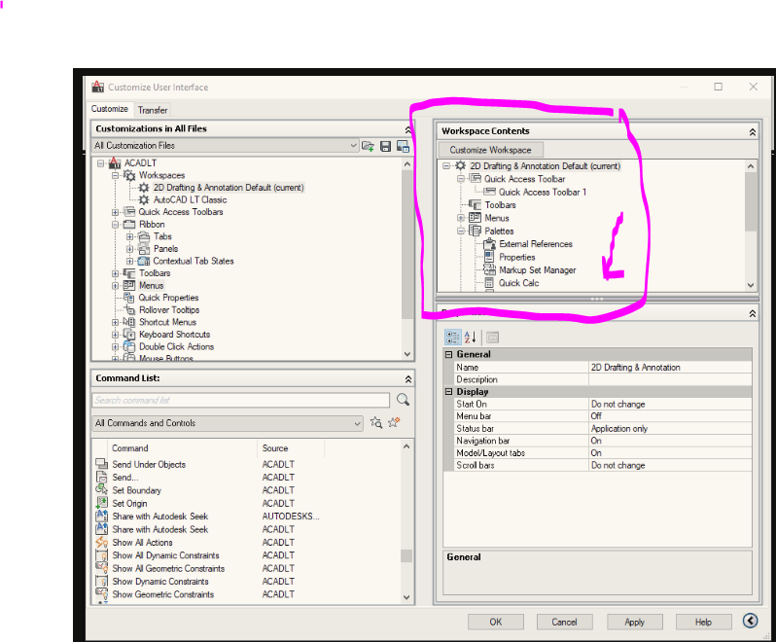The image size is (776, 642).
Task: Click the Set Origin command icon
Action: 101,503
